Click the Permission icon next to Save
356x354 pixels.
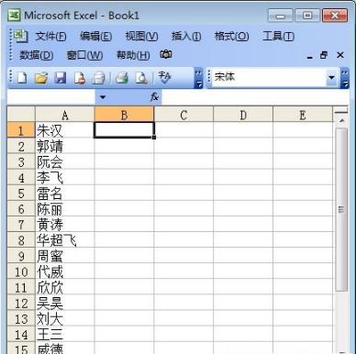(80, 78)
